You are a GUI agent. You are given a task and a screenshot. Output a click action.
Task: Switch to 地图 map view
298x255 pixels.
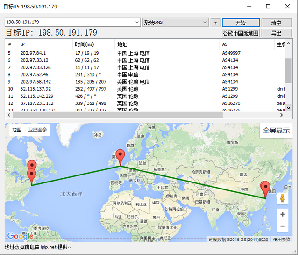[17, 130]
